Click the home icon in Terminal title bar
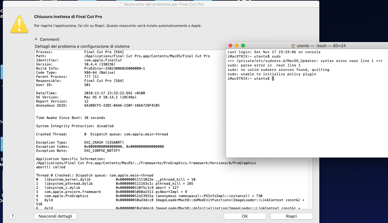Screen dimensions: 388x223 293,46
